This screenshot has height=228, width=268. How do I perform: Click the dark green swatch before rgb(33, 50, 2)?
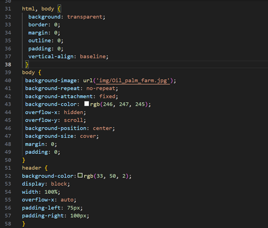(80, 175)
